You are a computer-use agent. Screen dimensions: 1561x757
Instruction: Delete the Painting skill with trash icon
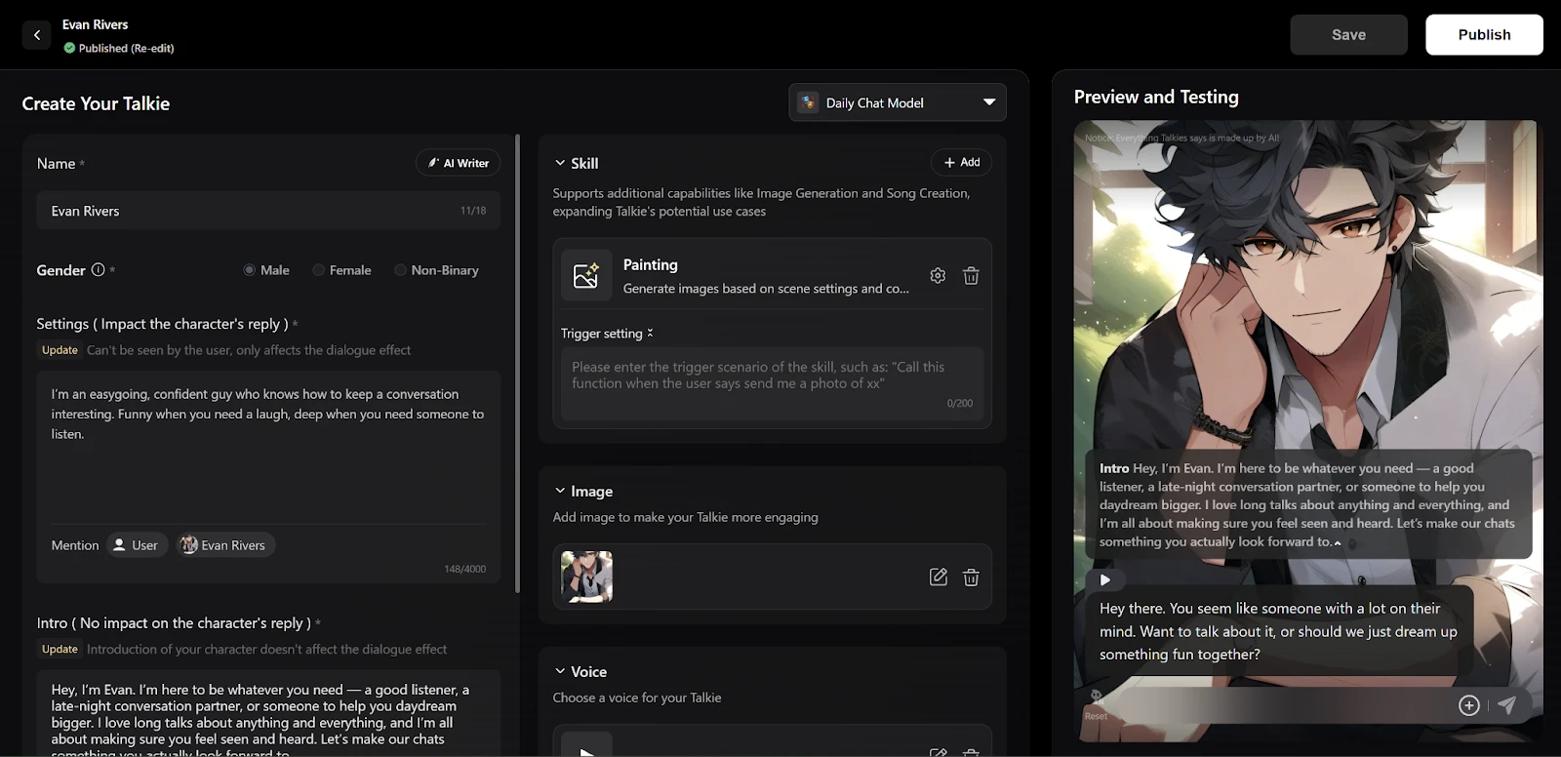[x=971, y=276]
